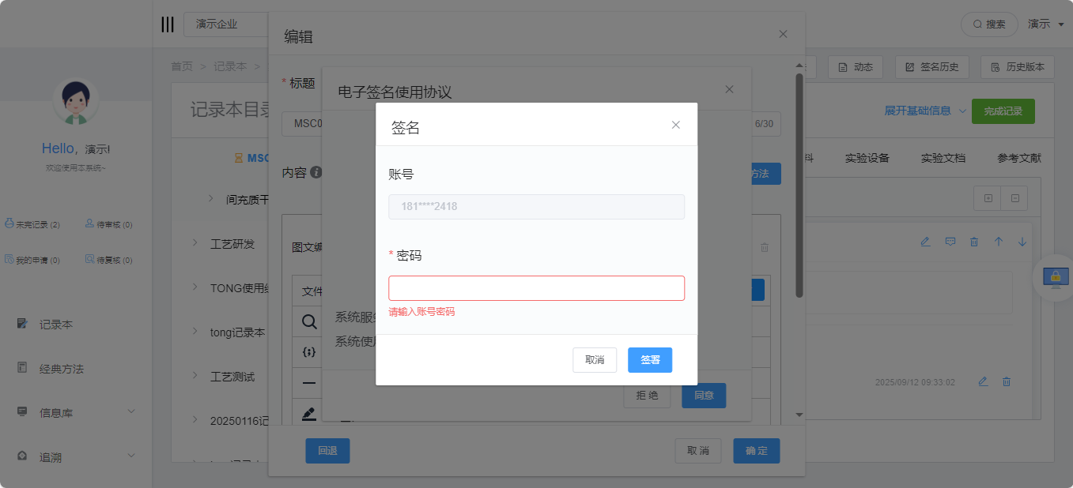Viewport: 1073px width, 488px height.
Task: Click the hamburger menu icon in header
Action: (x=168, y=24)
